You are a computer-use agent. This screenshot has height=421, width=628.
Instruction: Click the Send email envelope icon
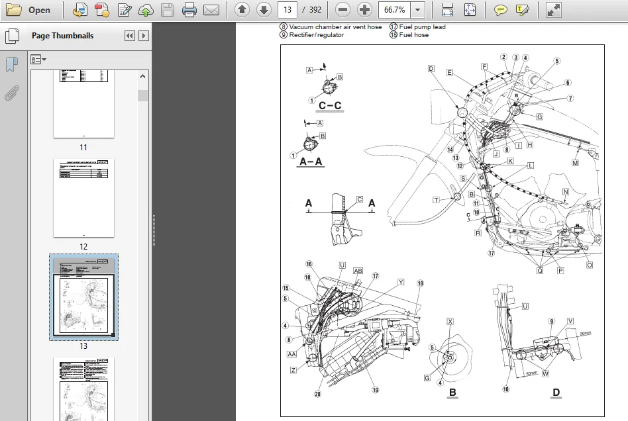click(x=211, y=10)
